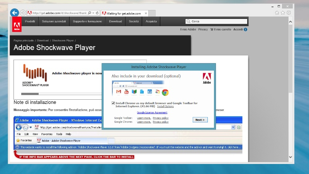Expand the address bar search dropdown arrow
The width and height of the screenshot is (309, 174).
pos(93,13)
